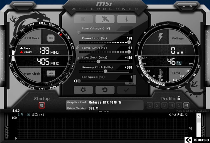Click the Temp. Limit value 92
Viewport: 210px width, 143px height.
pyautogui.click(x=130, y=48)
